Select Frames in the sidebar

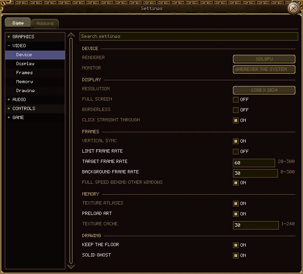click(x=35, y=73)
